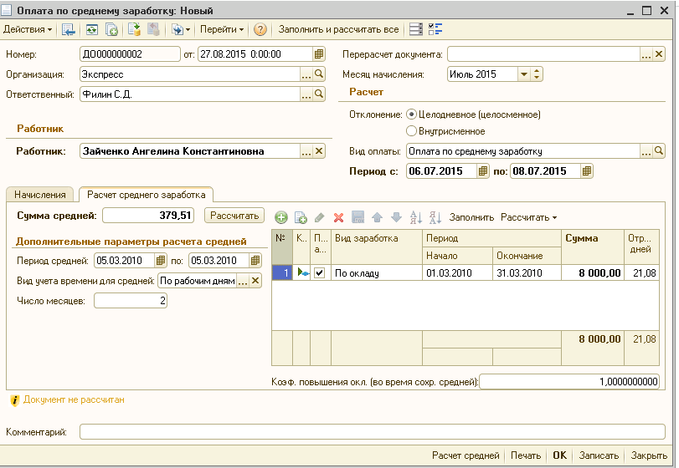
Task: Click magnifier icon next to Ответственный field
Action: [319, 94]
